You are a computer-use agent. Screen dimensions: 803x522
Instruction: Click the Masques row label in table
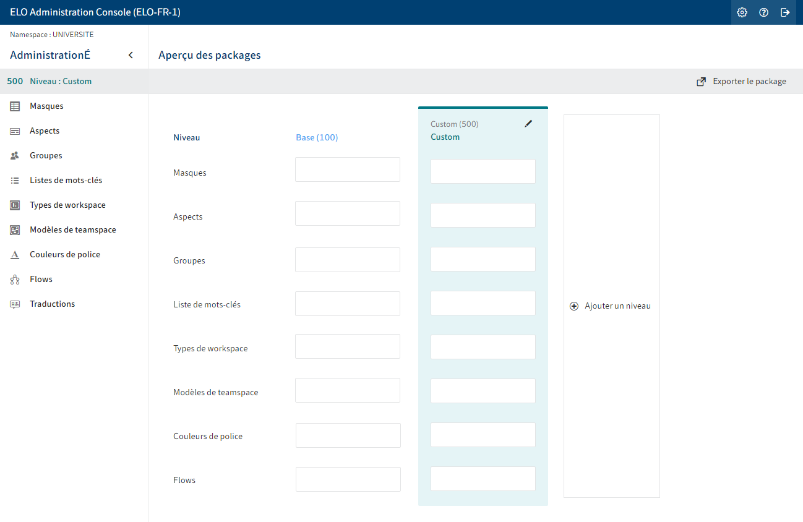[190, 173]
